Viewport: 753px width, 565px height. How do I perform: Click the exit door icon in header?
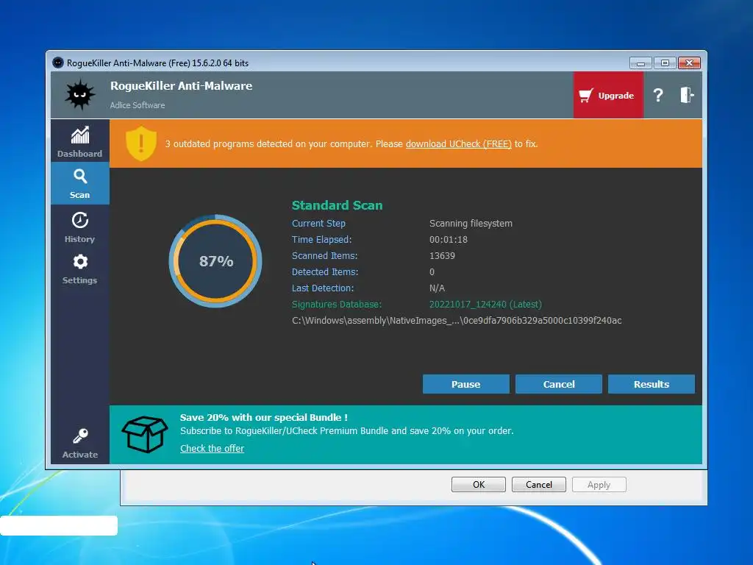687,95
